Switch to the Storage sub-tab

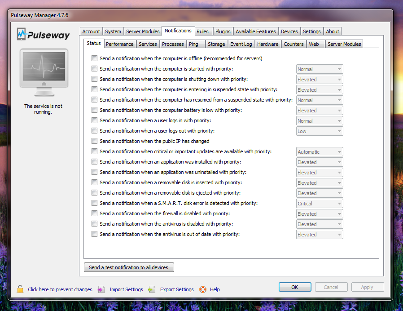point(216,44)
